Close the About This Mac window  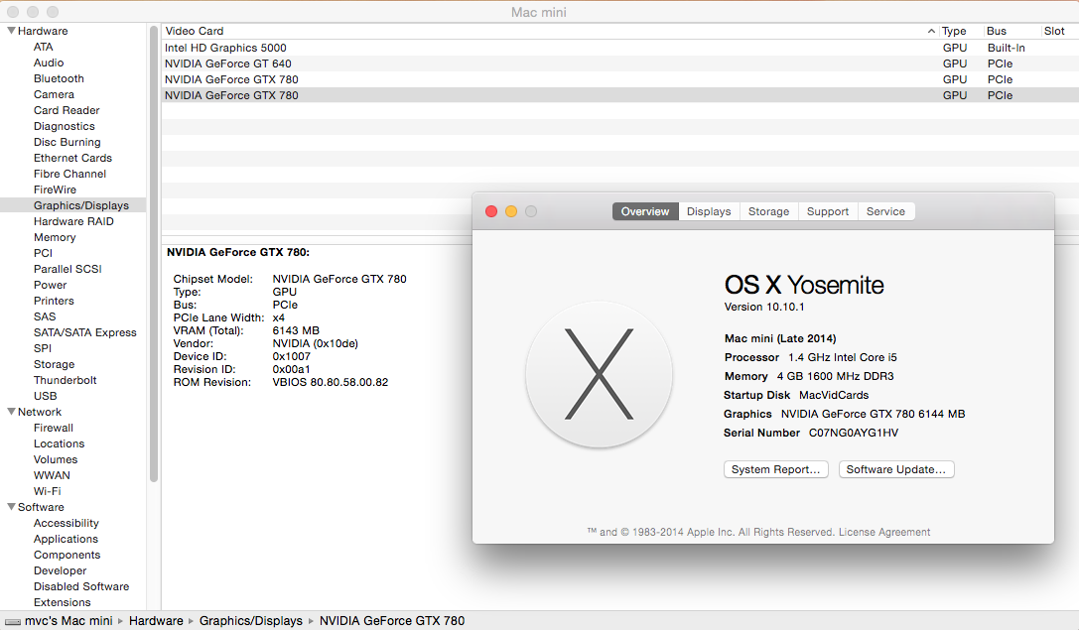pos(491,212)
